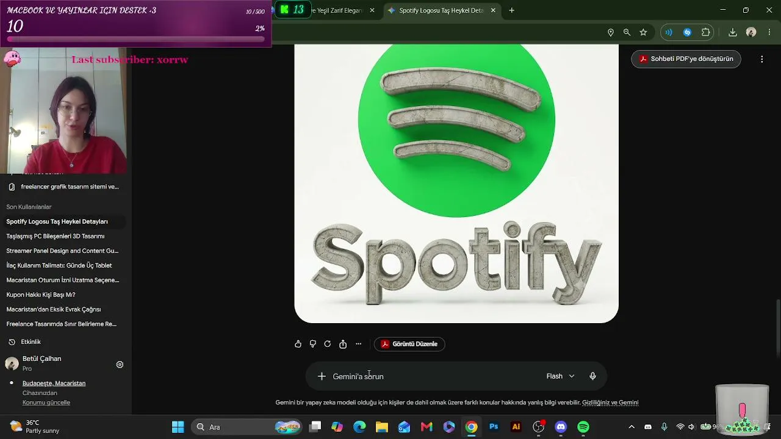Image resolution: width=781 pixels, height=439 pixels.
Task: Click the location pin icon in the address bar
Action: [611, 32]
